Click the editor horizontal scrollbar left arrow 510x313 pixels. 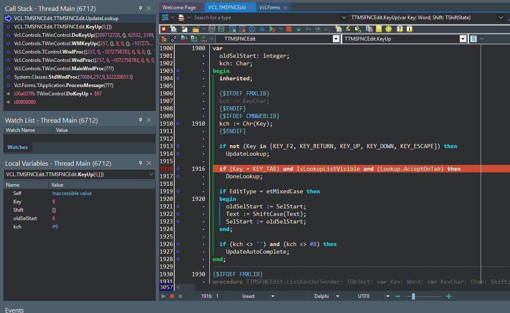coord(178,287)
